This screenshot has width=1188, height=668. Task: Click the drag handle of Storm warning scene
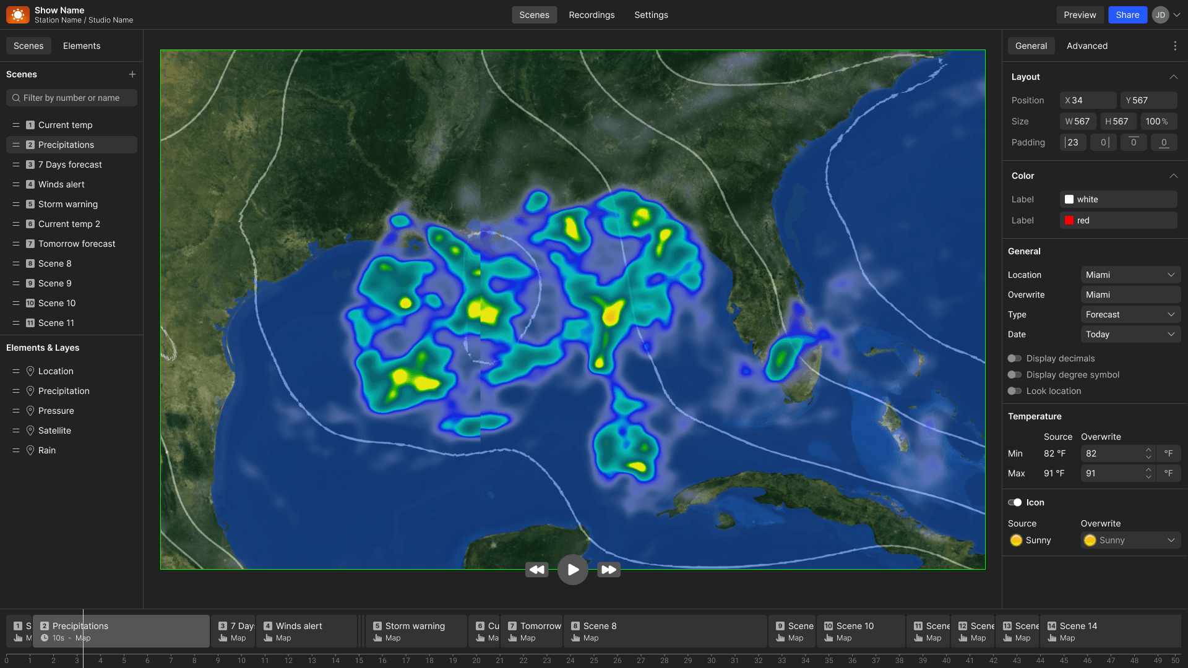click(x=16, y=204)
